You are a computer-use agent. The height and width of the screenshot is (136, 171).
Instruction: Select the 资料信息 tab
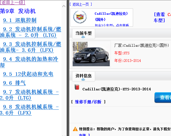tap(83, 77)
